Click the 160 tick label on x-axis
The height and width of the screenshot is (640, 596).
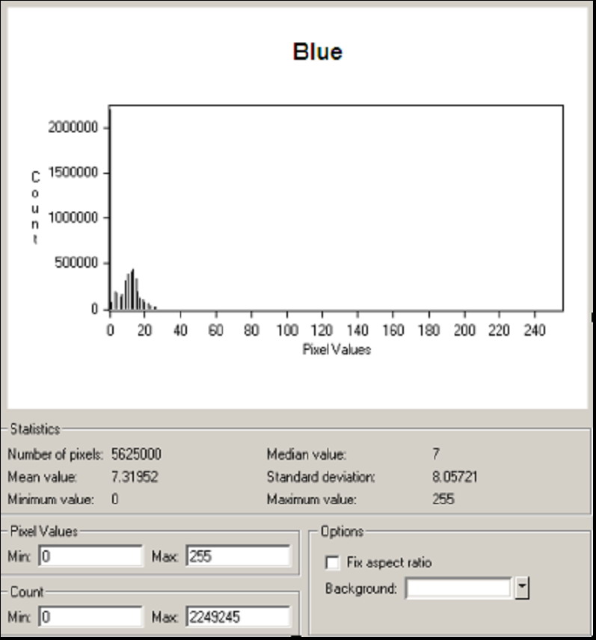click(393, 330)
